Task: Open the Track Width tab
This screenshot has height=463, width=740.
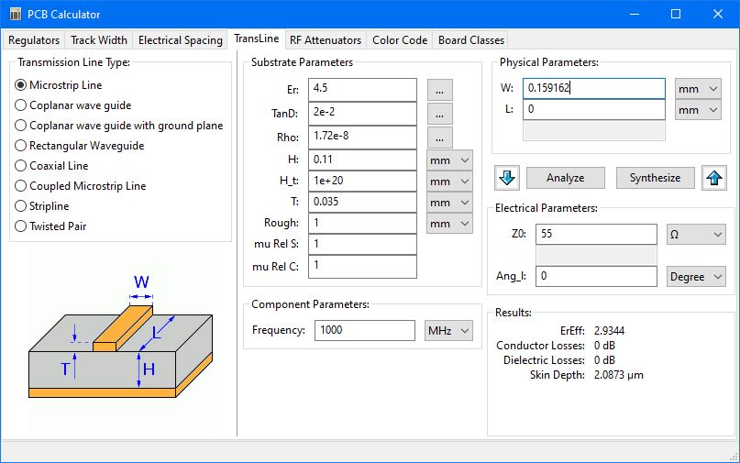Action: pyautogui.click(x=99, y=40)
